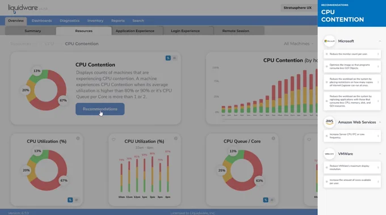Image resolution: width=386 pixels, height=215 pixels.
Task: Select table view on CPU Utilization donut card
Action: pos(76,200)
